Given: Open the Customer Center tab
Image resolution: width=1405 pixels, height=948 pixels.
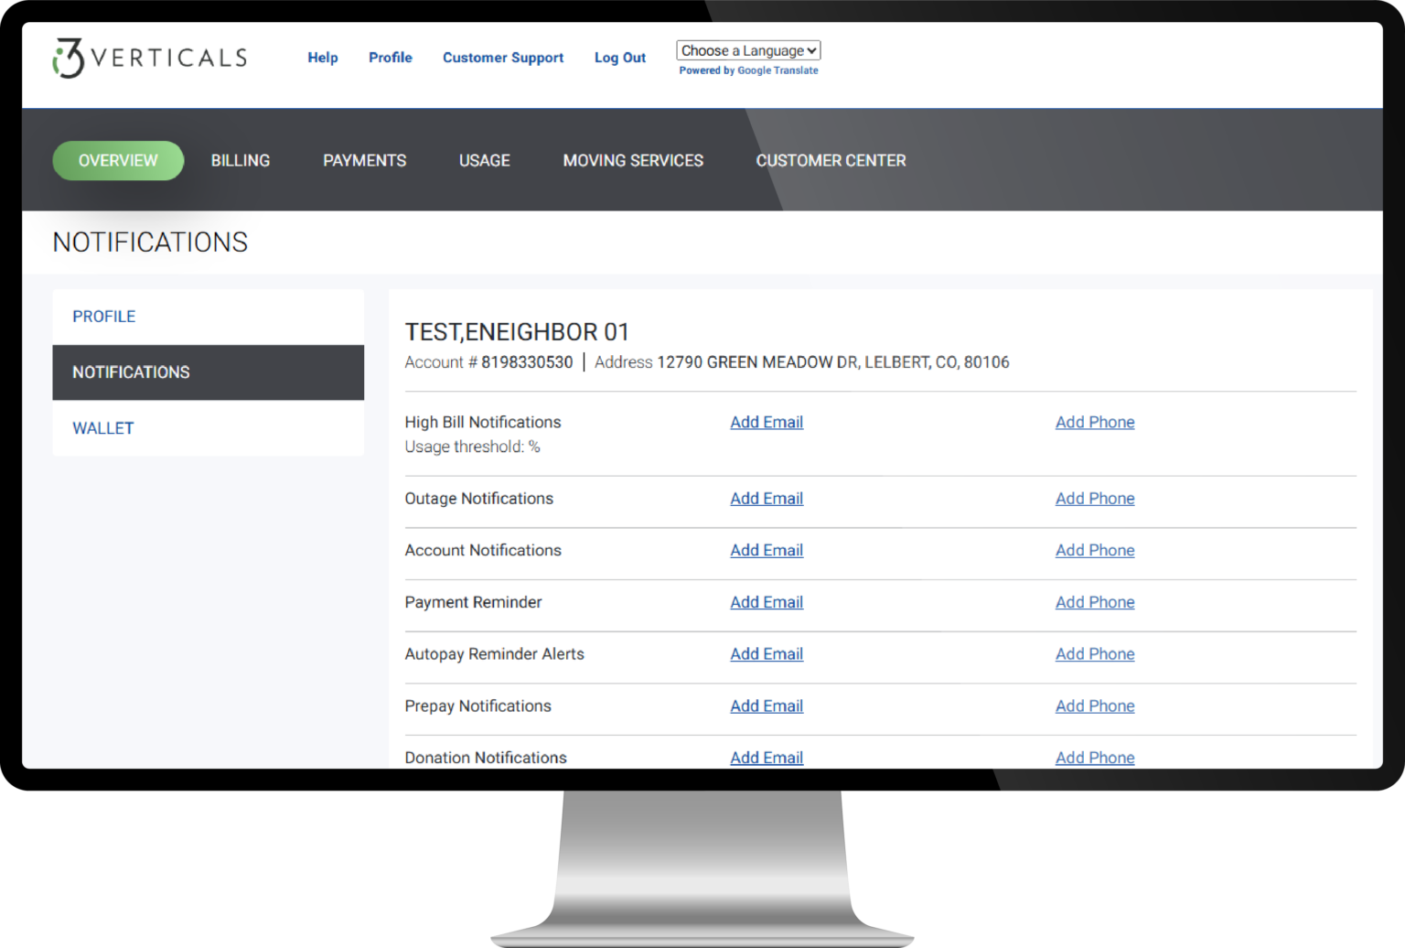Looking at the screenshot, I should point(830,160).
